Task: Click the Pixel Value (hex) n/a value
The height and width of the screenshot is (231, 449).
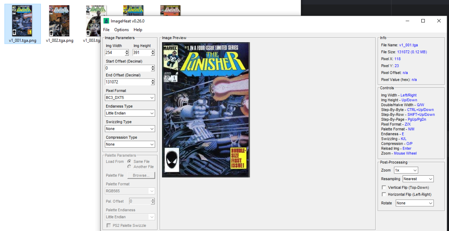Action: pyautogui.click(x=414, y=80)
